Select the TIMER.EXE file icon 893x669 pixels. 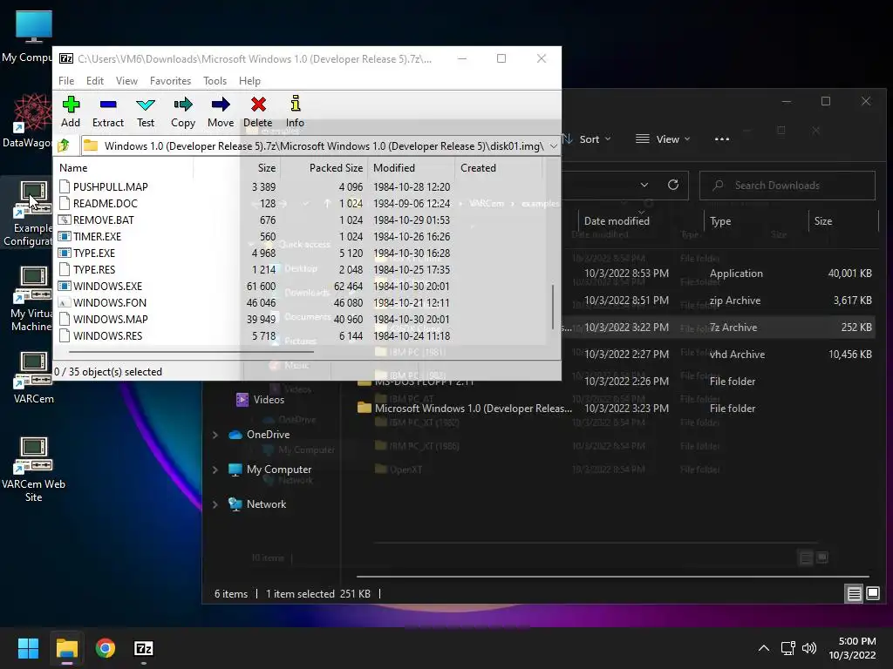tap(65, 236)
